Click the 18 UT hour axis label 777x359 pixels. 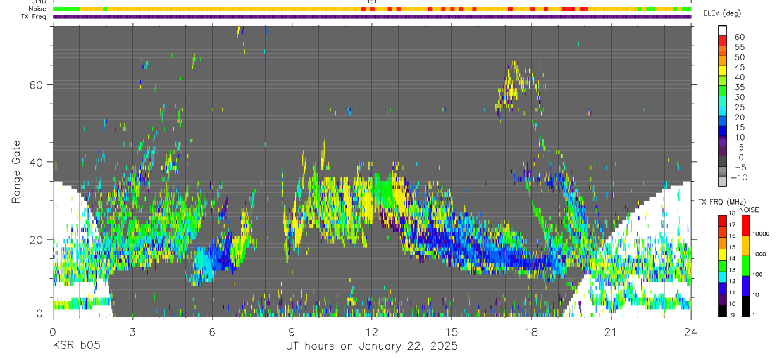[x=531, y=331]
